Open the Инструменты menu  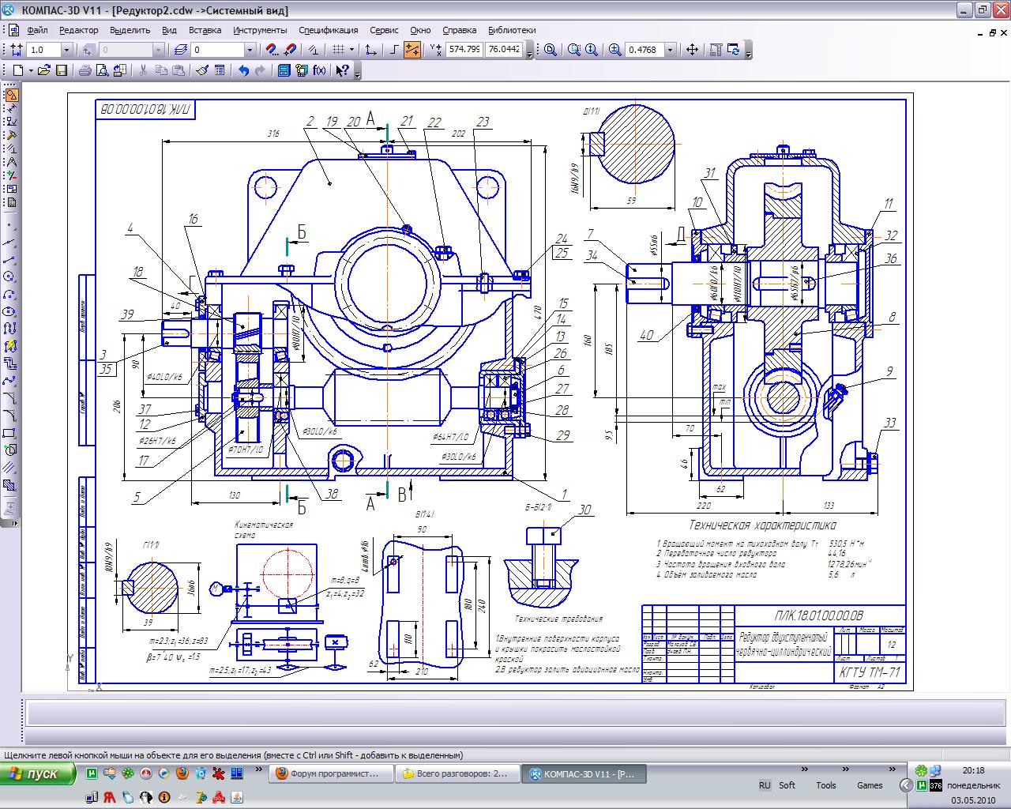click(260, 30)
